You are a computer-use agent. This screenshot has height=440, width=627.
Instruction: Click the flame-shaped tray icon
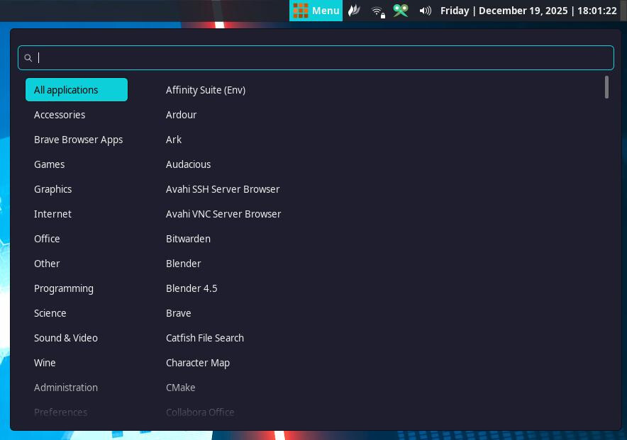353,11
